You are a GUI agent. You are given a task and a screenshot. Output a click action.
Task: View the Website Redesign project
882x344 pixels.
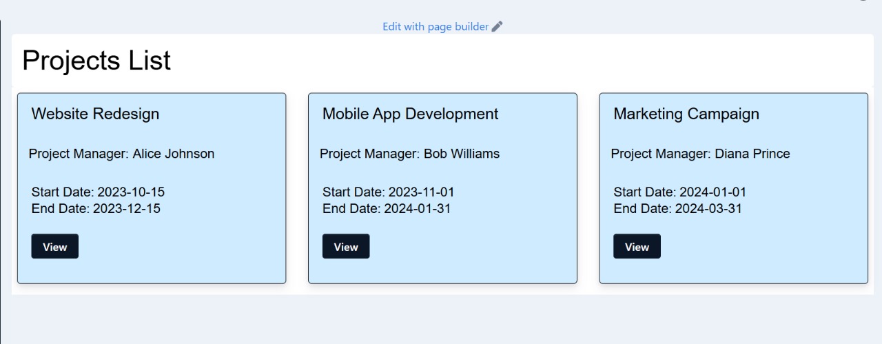[x=55, y=247]
